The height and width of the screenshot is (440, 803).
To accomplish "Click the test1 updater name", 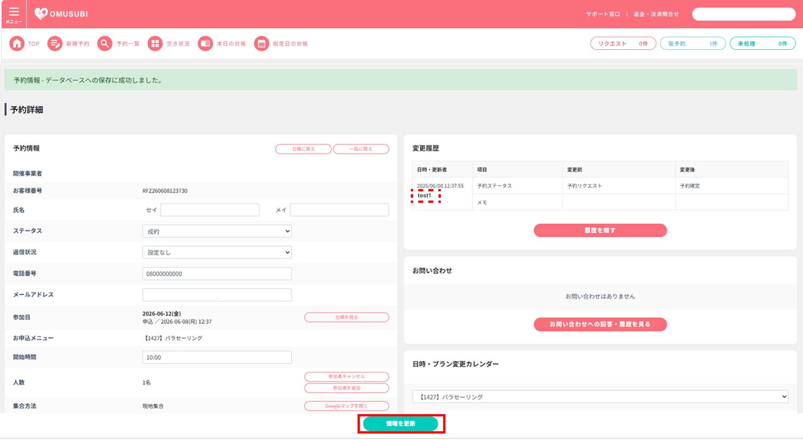I will pyautogui.click(x=424, y=196).
